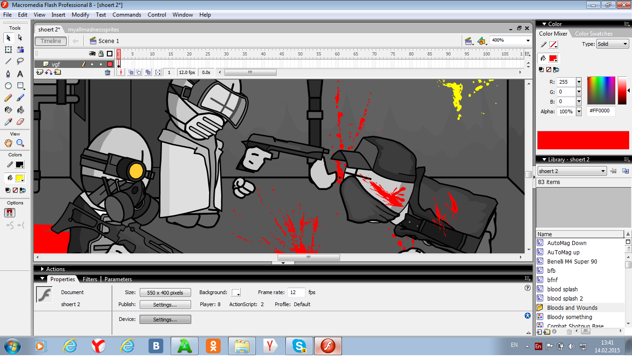Viewport: 632px width, 357px height.
Task: Click Device Settings button
Action: (165, 320)
